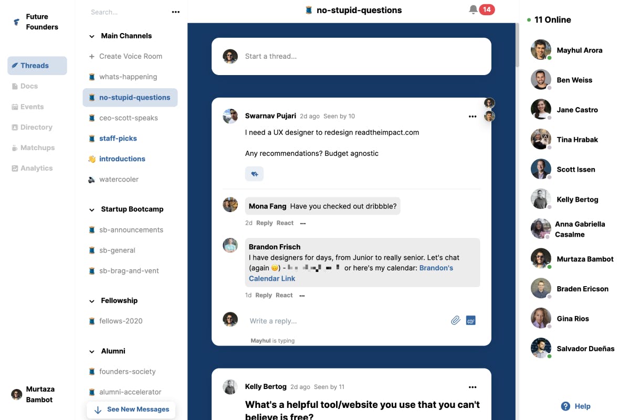This screenshot has width=630, height=420.
Task: Open more options under Mona Fang's reply
Action: coord(303,223)
